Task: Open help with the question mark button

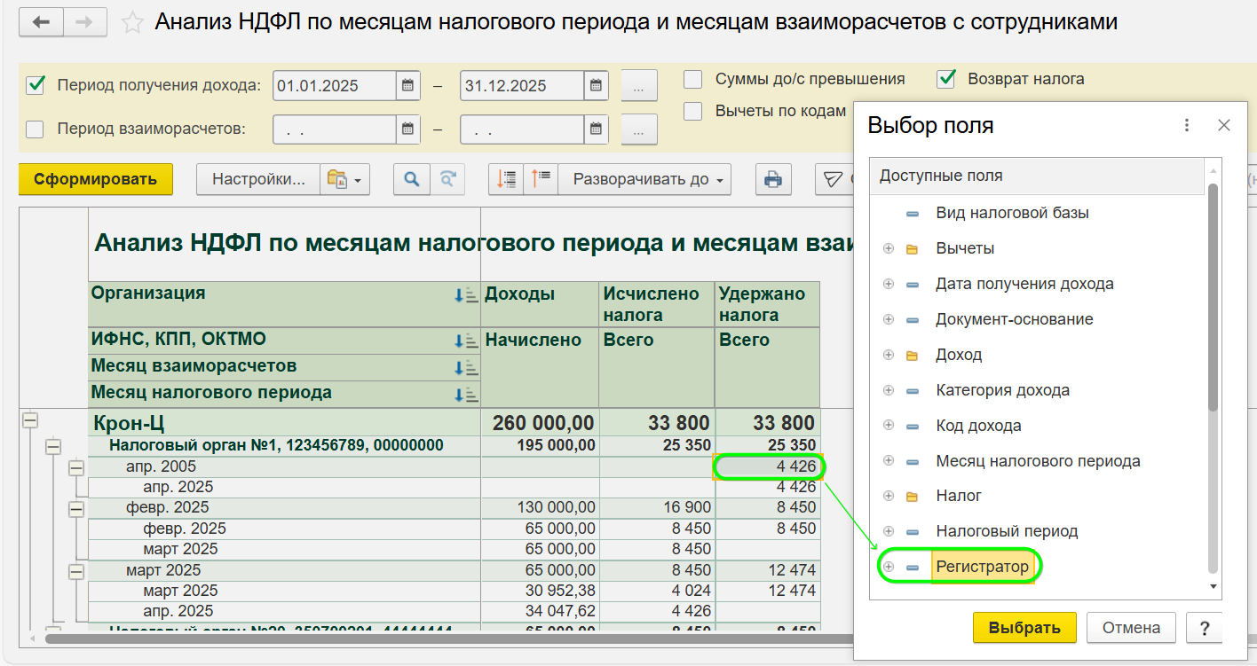Action: coord(1204,628)
